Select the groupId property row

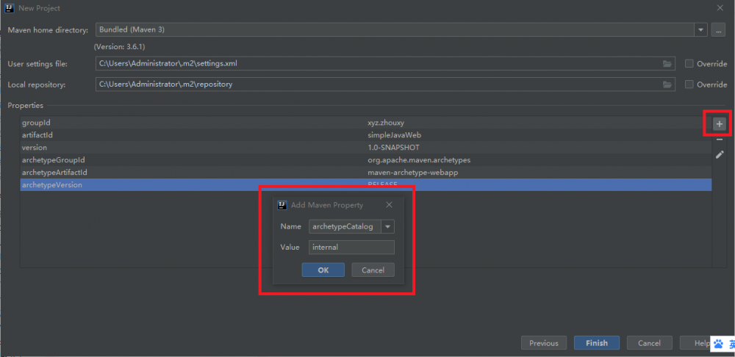click(x=365, y=123)
